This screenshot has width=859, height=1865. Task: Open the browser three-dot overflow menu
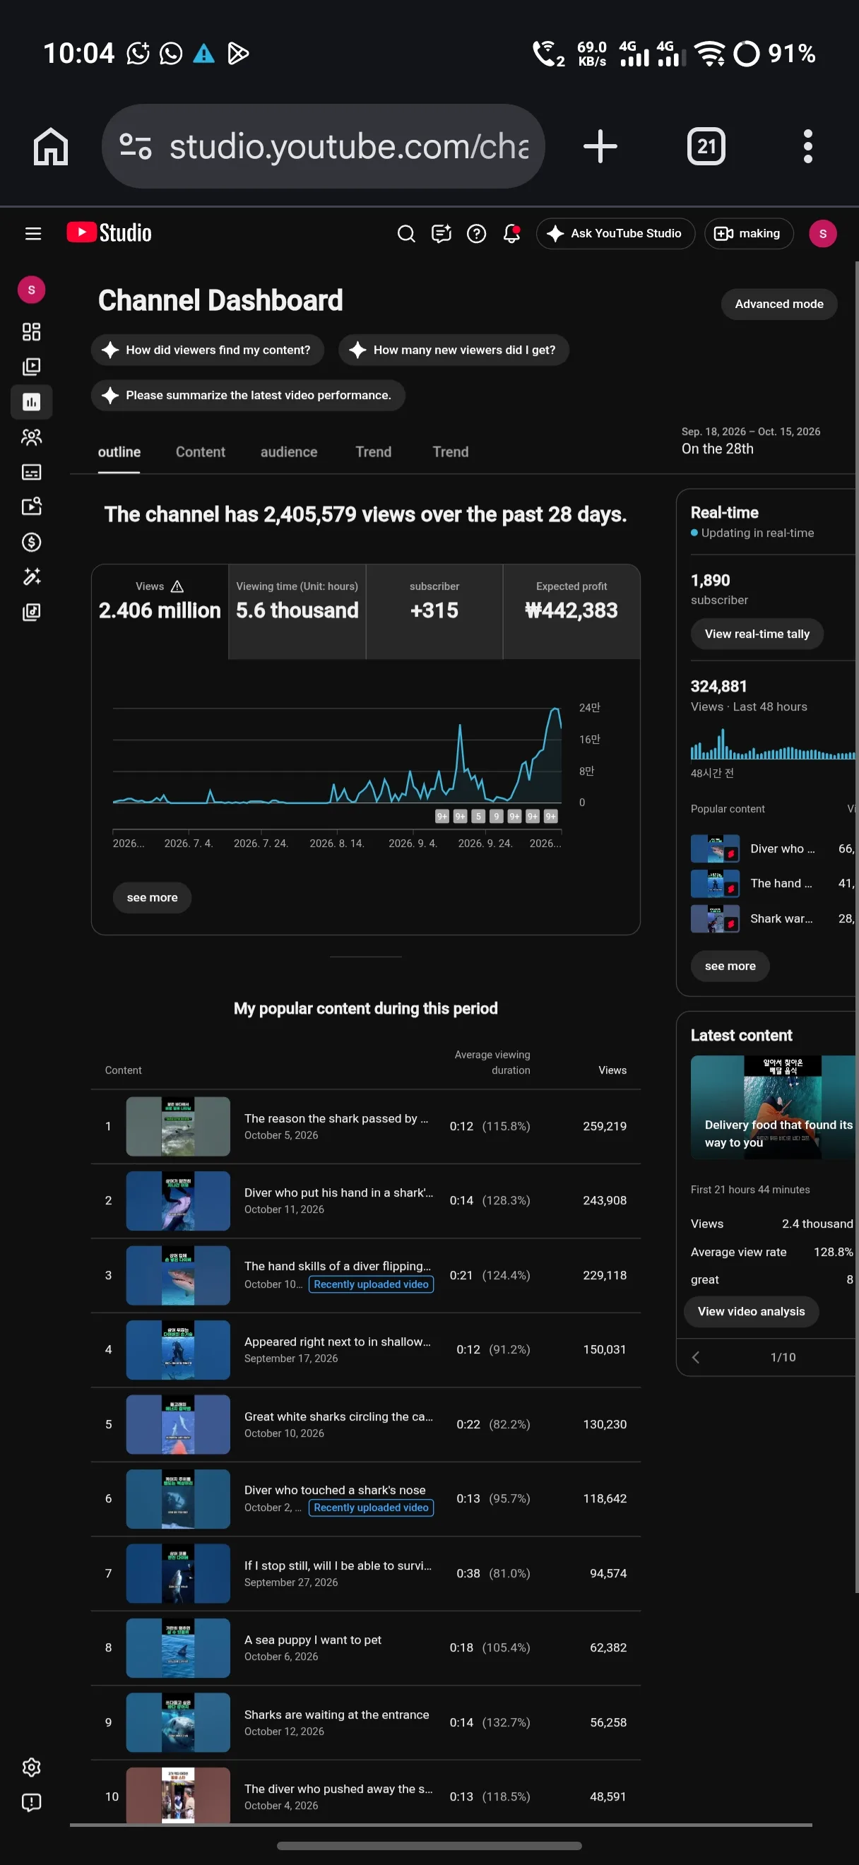pyautogui.click(x=807, y=146)
